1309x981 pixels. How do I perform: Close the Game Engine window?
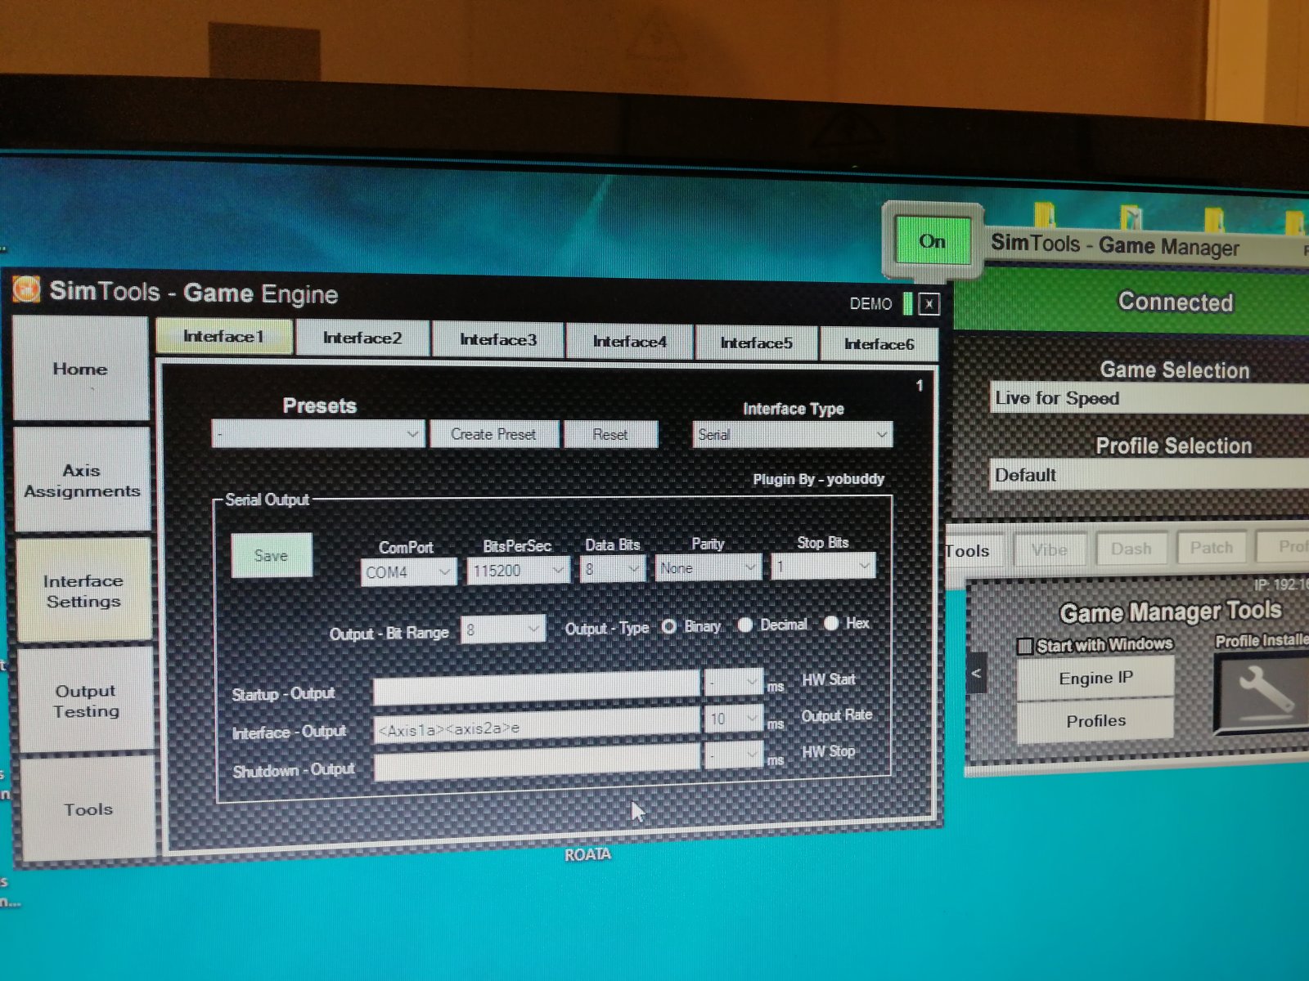(x=929, y=304)
